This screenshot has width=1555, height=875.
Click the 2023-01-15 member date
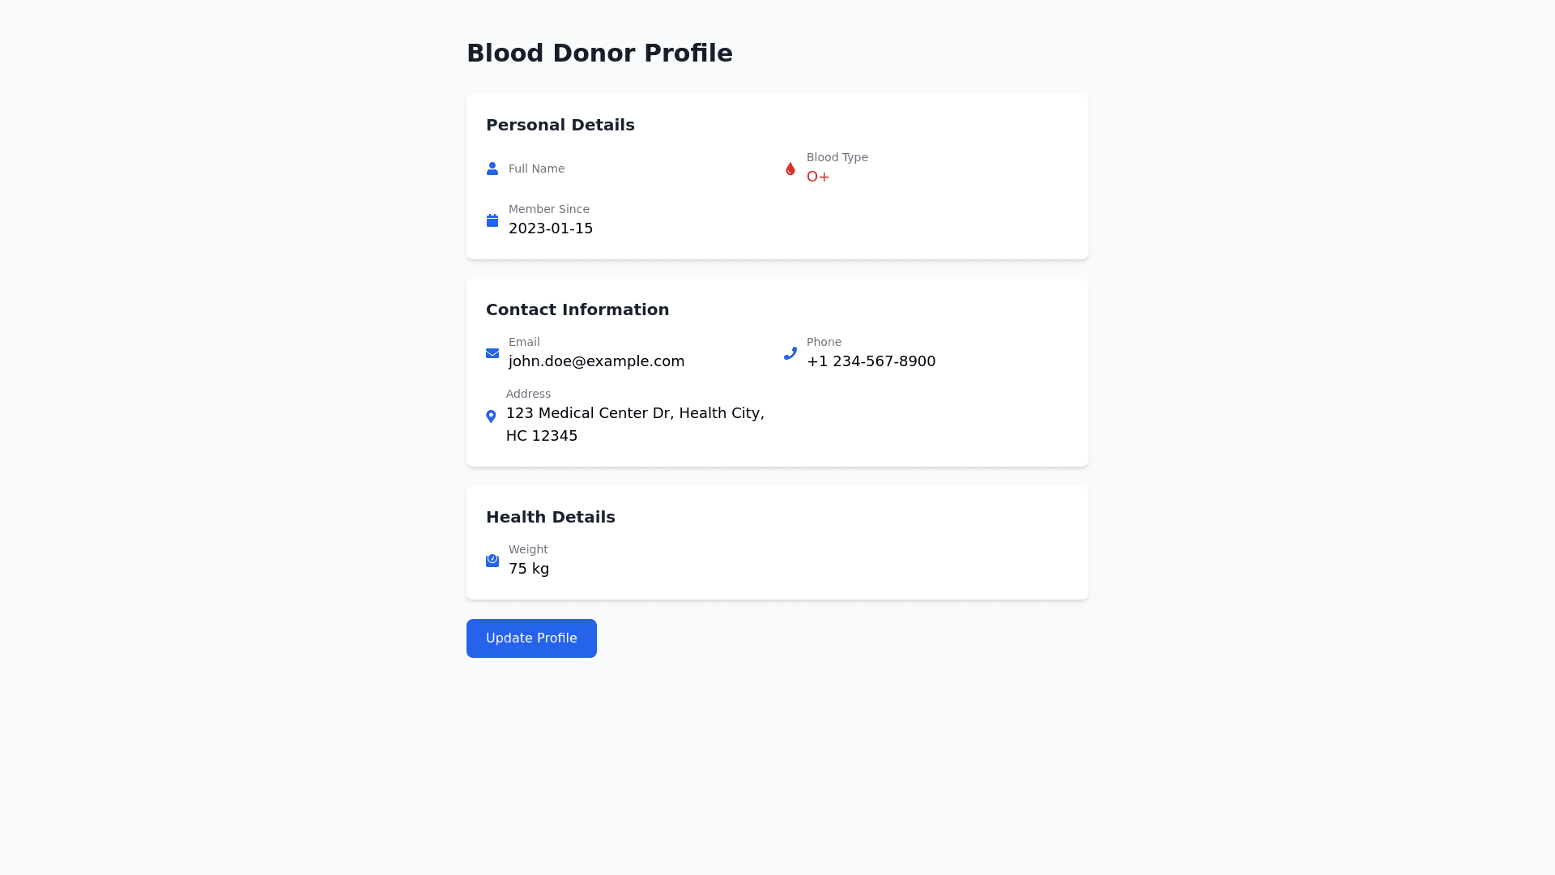551,228
